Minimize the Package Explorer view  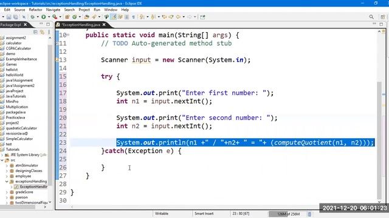[x=41, y=24]
